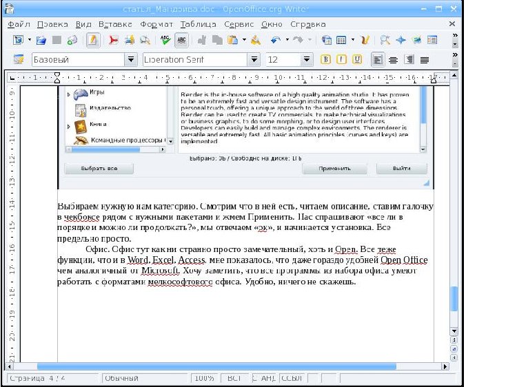The image size is (517, 387).
Task: Open the Сервис menu
Action: 239,24
